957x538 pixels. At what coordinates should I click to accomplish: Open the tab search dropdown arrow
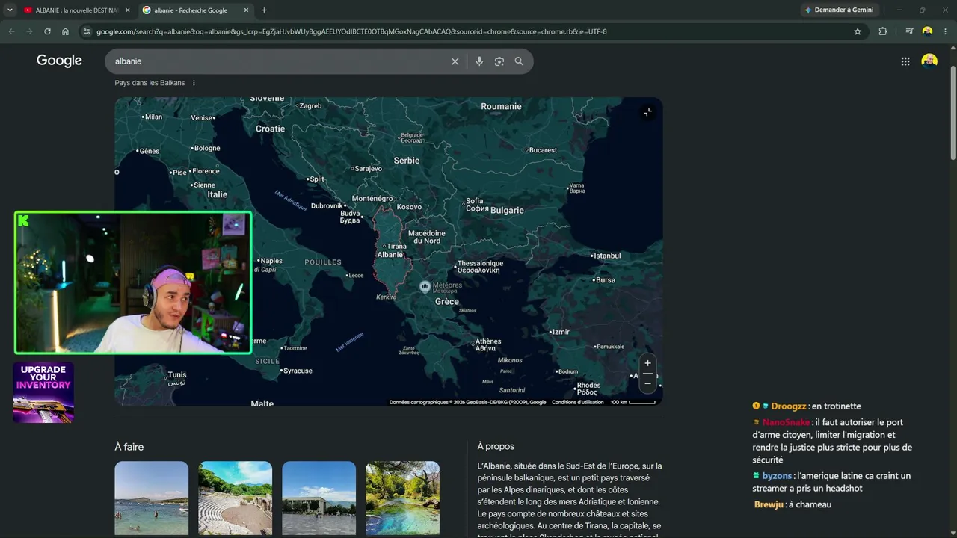click(x=10, y=10)
